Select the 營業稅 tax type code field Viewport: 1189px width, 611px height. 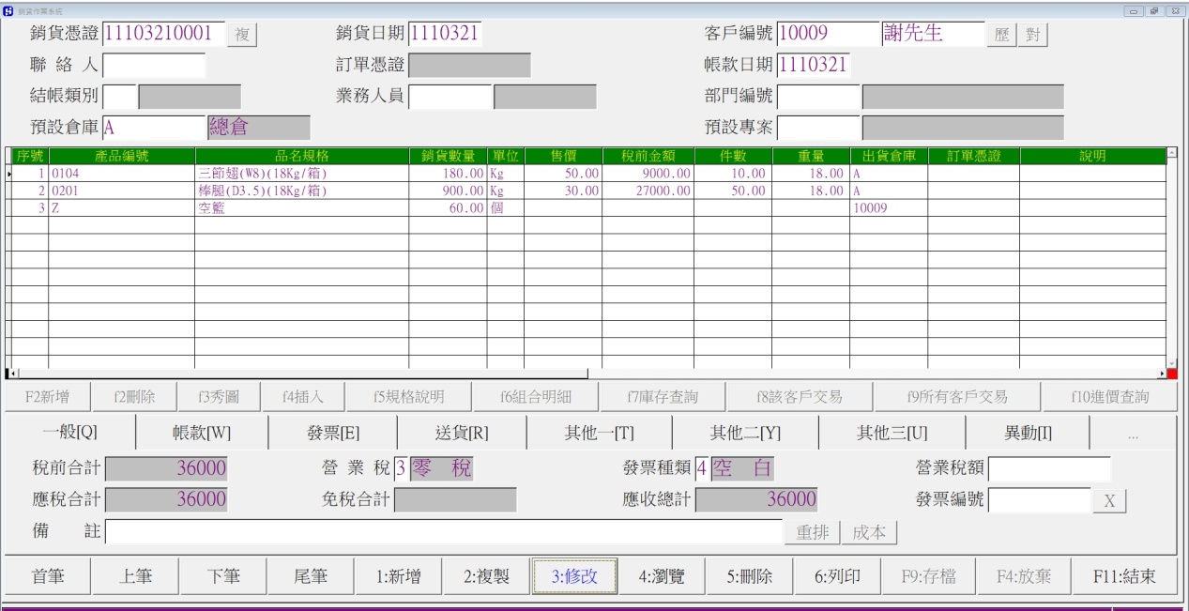[x=401, y=469]
